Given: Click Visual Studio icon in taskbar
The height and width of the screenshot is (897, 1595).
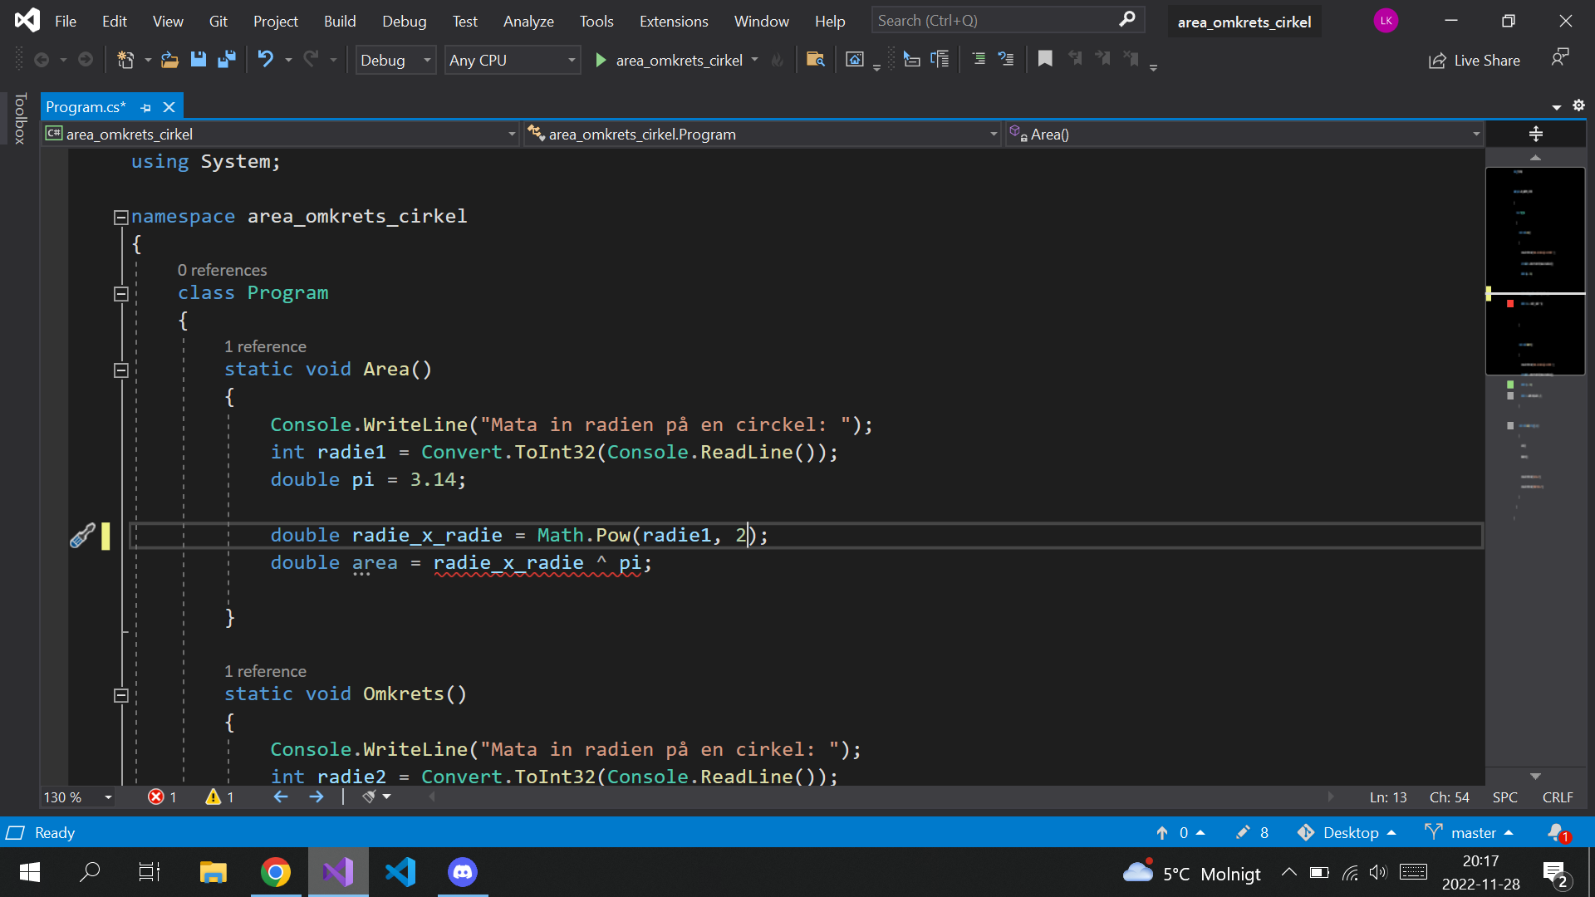Looking at the screenshot, I should pyautogui.click(x=338, y=872).
